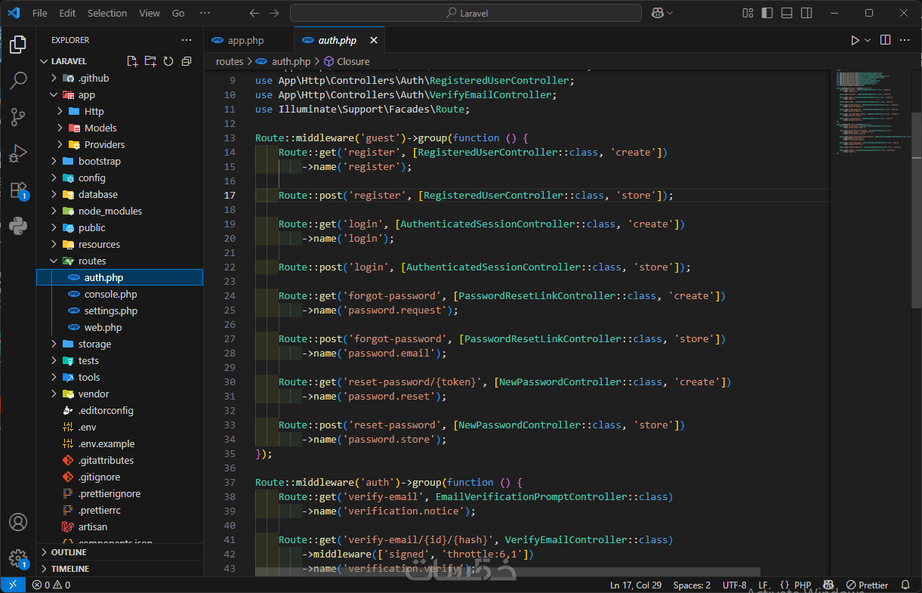Open Source Control view

click(x=18, y=117)
